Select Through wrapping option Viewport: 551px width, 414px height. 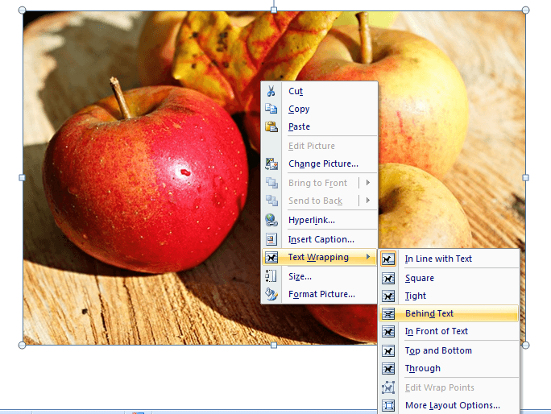[422, 368]
